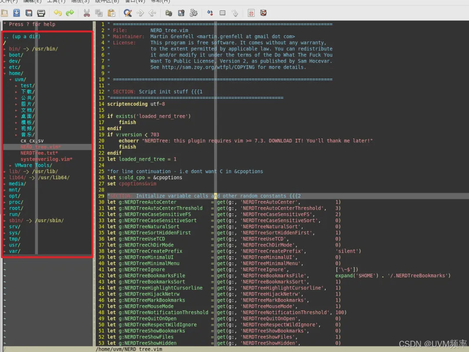Expand the etc/ directory in NERDTree

(14, 67)
